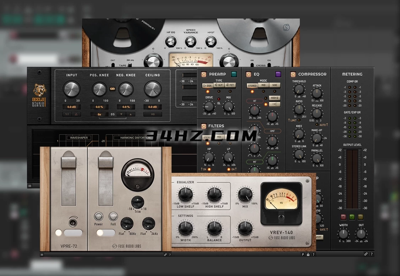Viewport: 400px width, 276px height.
Task: Click the Waveshaper graph label
Action: point(79,138)
